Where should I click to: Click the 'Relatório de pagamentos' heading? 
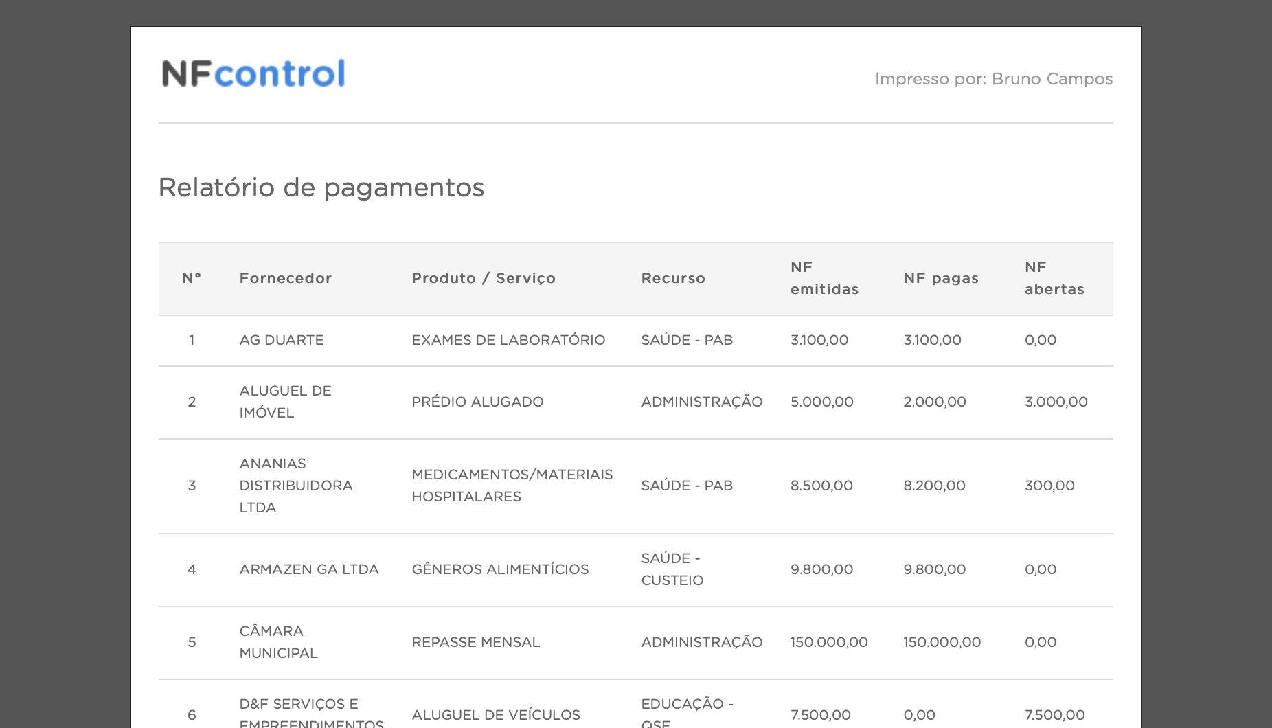click(x=321, y=187)
